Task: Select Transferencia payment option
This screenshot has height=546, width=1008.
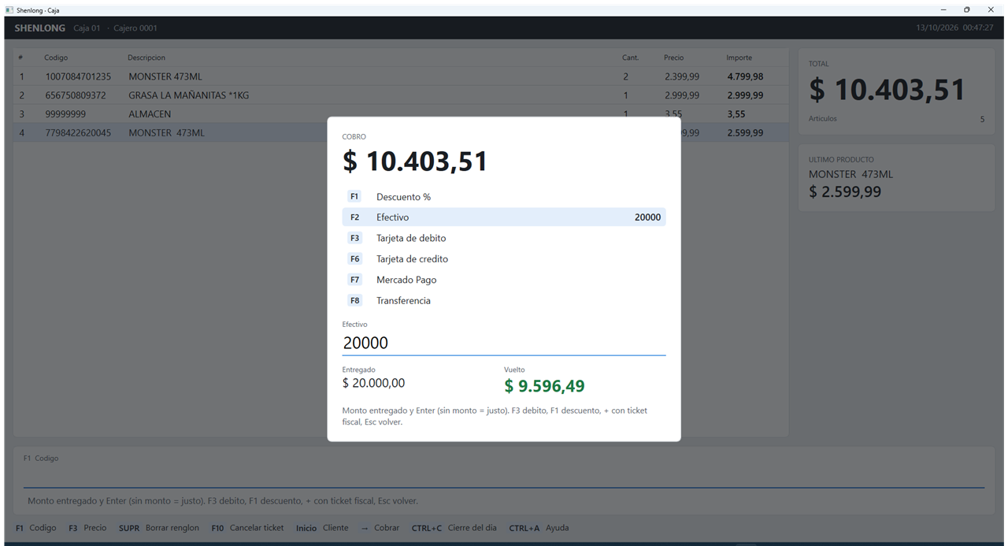Action: point(504,300)
